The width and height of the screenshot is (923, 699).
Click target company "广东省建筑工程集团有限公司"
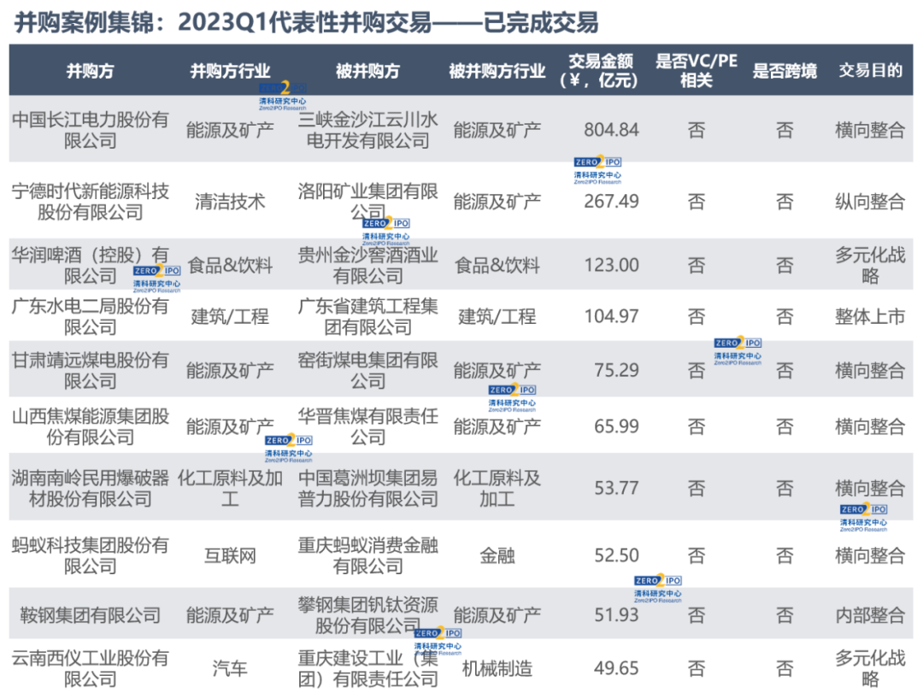[x=367, y=316]
